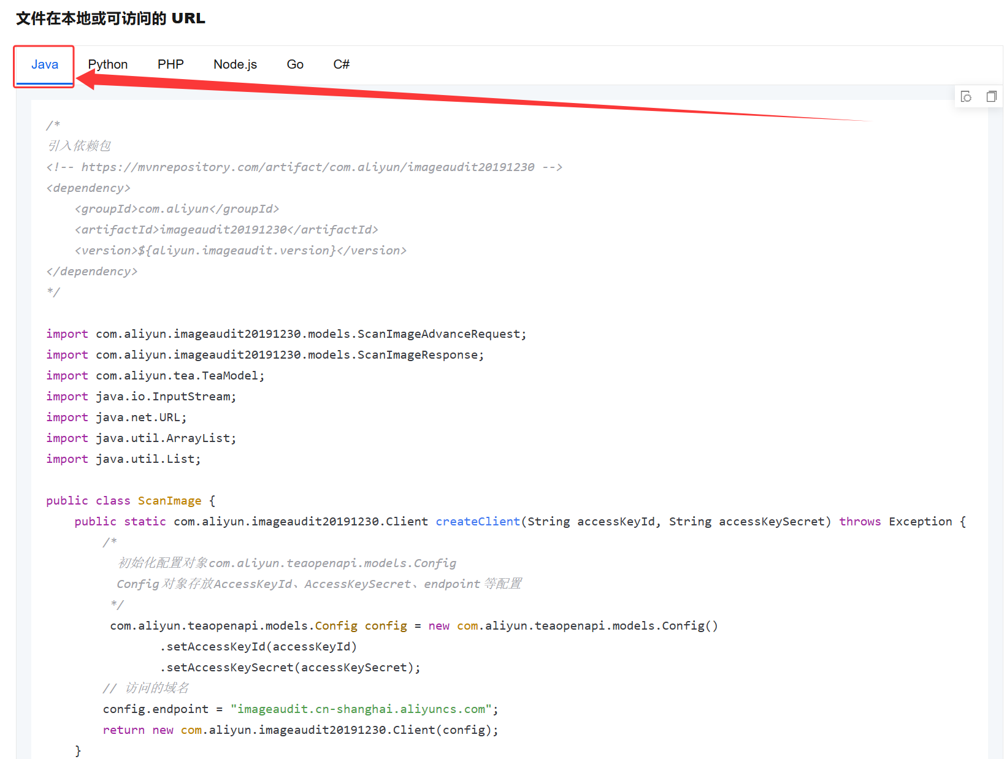
Task: Click the import java.net.URL line
Action: tap(117, 417)
